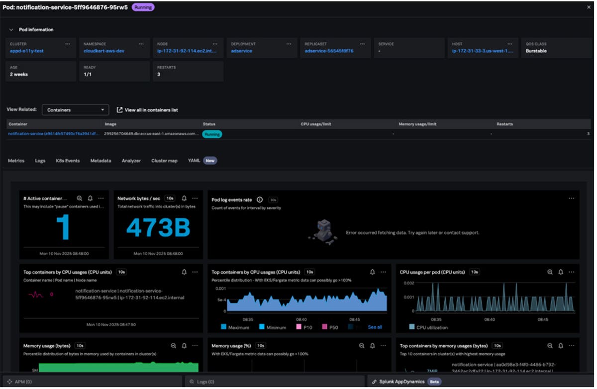Click the zoom-out icon on # Active containers panel
Screen dimensions: 597x389
[x=79, y=198]
